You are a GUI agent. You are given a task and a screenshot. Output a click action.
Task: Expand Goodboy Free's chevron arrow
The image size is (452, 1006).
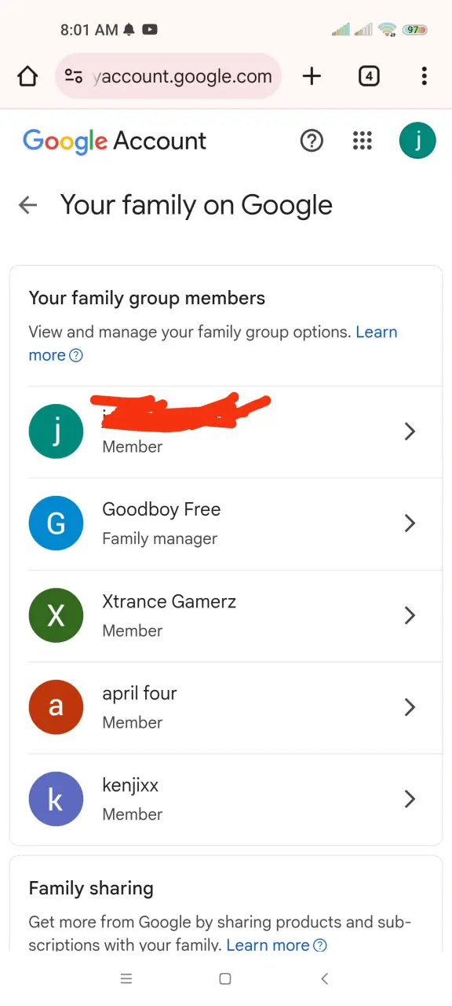pyautogui.click(x=409, y=523)
